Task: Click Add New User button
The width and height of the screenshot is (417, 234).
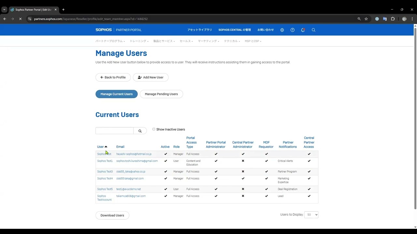Action: (x=151, y=77)
